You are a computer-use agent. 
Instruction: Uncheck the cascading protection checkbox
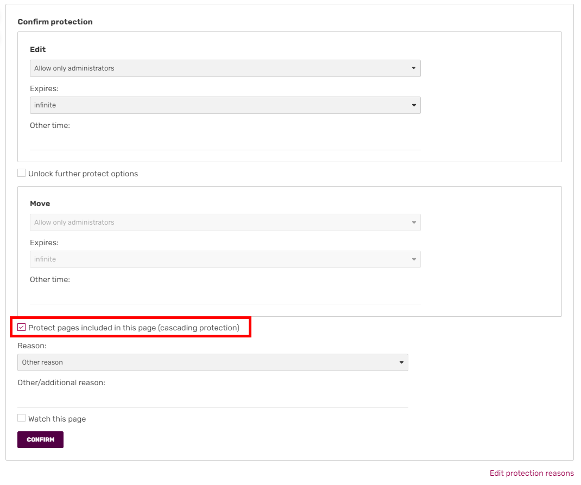[22, 328]
